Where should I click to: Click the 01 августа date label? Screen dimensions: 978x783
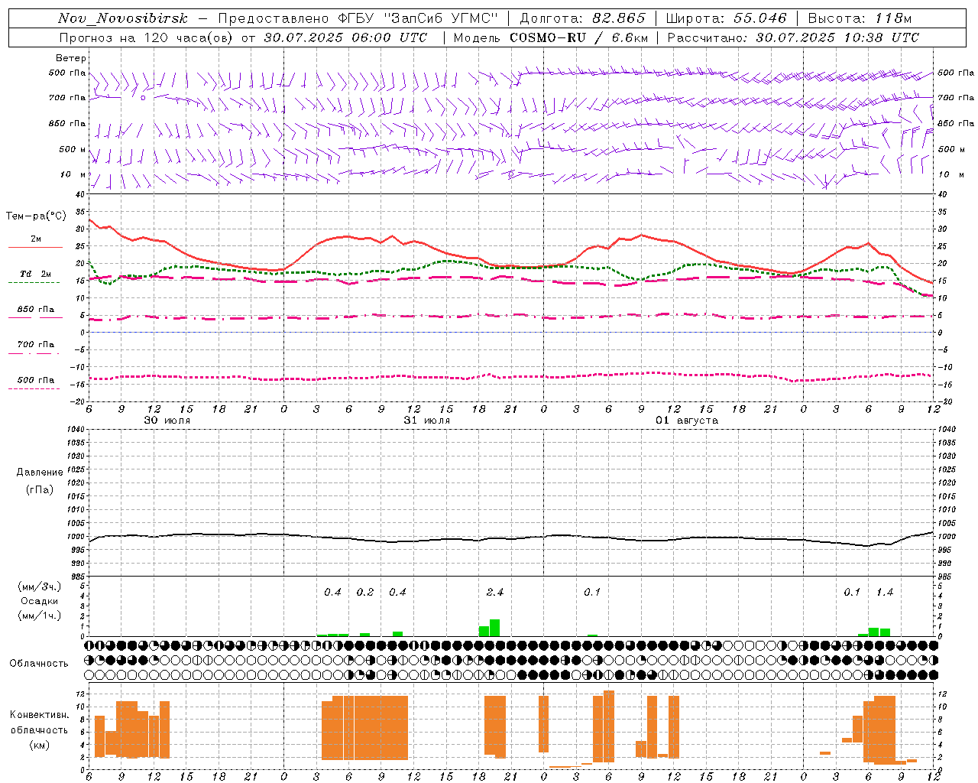[687, 421]
